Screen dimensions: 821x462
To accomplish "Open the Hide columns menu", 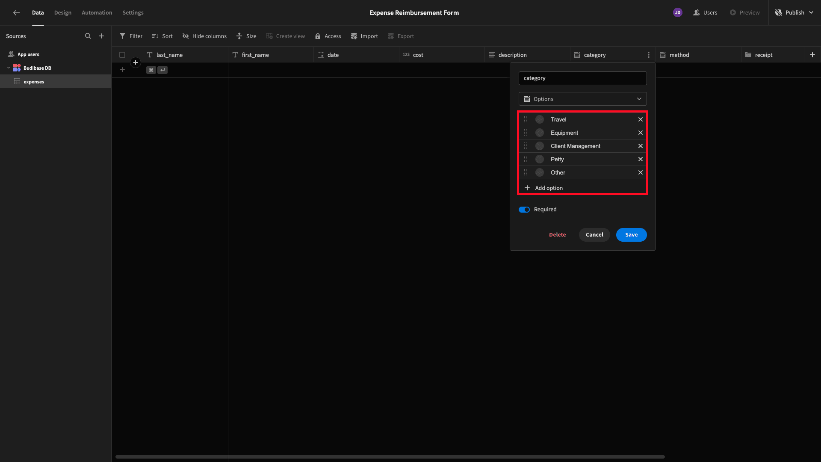I will (x=204, y=36).
